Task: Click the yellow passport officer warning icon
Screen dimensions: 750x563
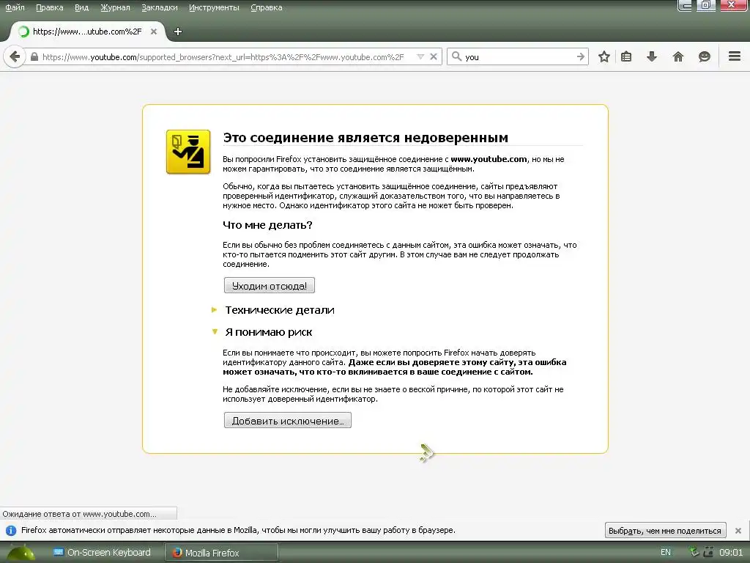Action: [x=188, y=152]
